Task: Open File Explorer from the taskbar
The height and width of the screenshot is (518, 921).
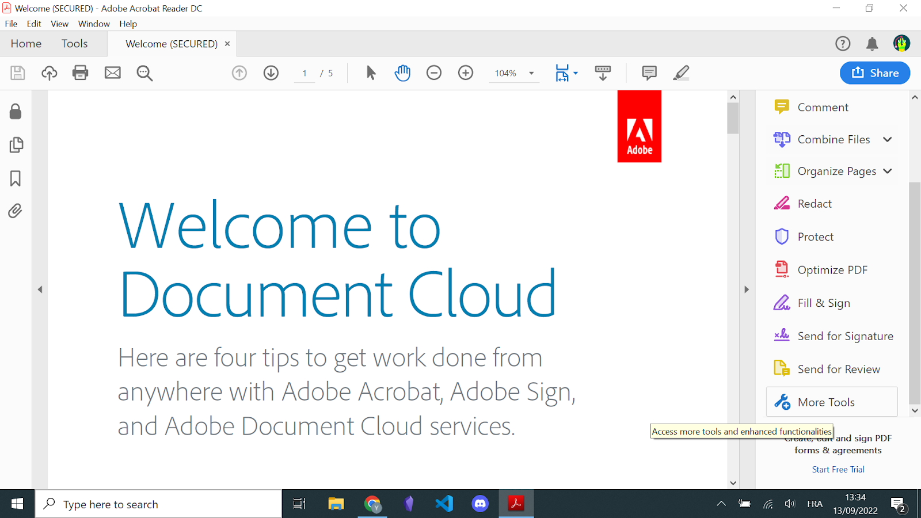Action: pos(336,504)
